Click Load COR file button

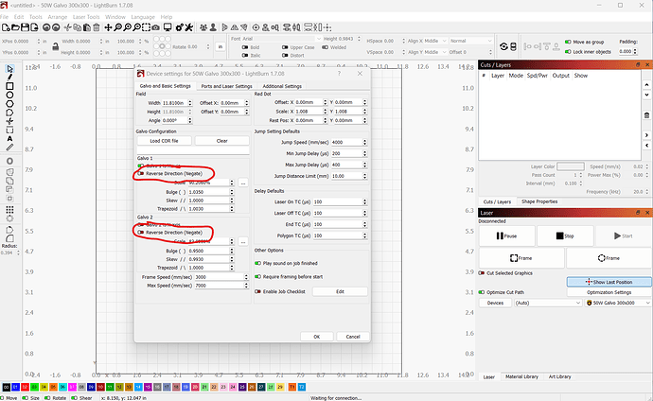point(164,141)
